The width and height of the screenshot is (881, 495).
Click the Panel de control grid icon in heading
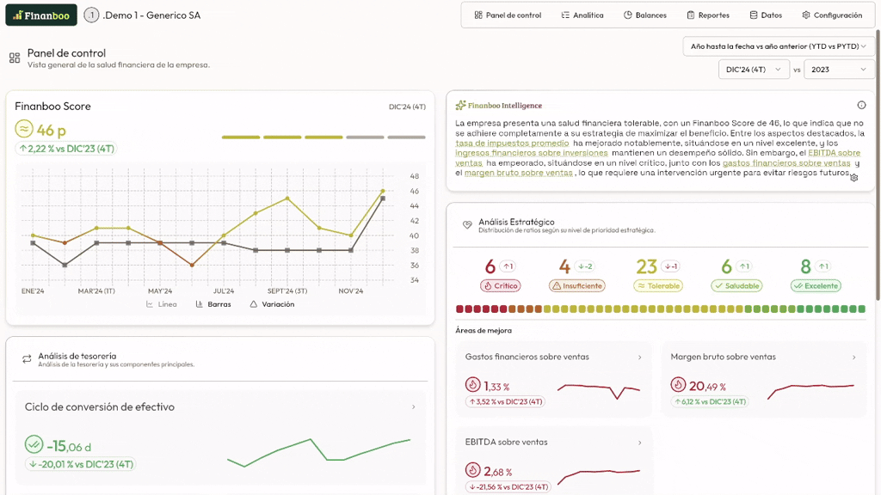pos(15,58)
